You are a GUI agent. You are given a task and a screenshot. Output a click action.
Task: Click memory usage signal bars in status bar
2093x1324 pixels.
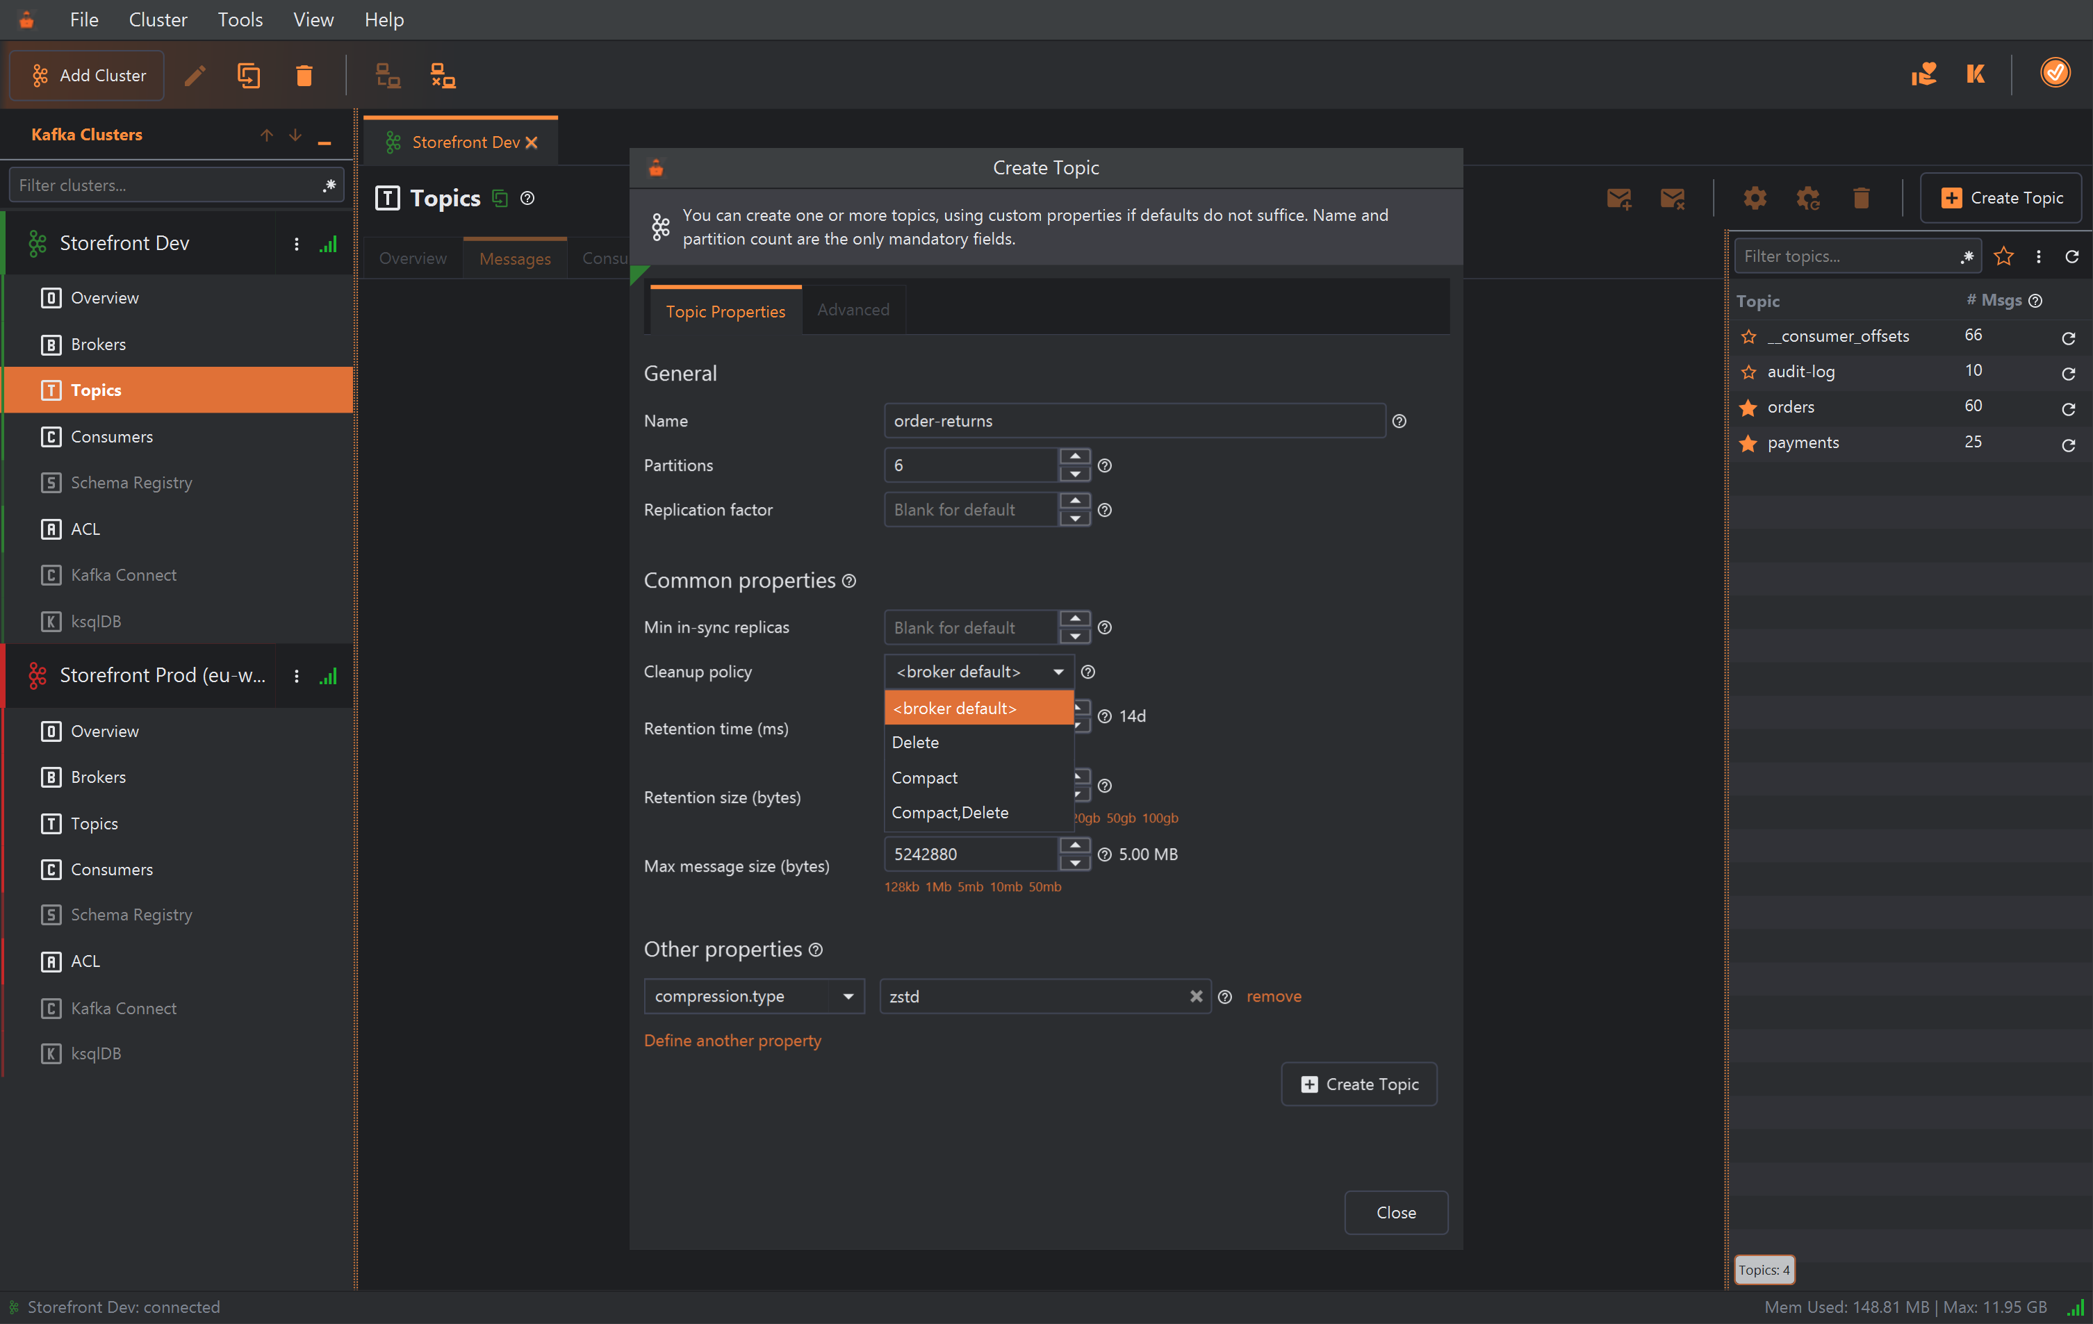point(2076,1307)
